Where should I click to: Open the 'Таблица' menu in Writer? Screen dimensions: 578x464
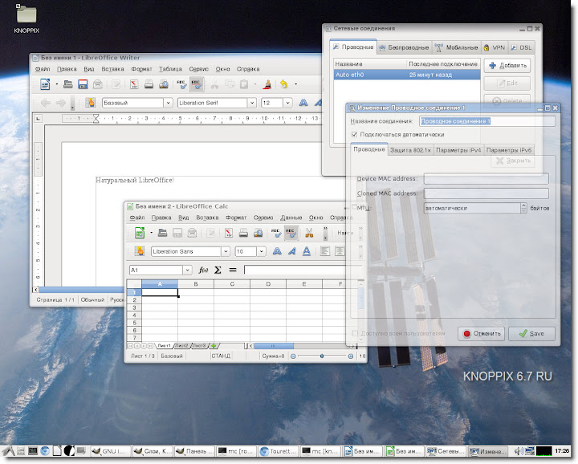pyautogui.click(x=171, y=69)
